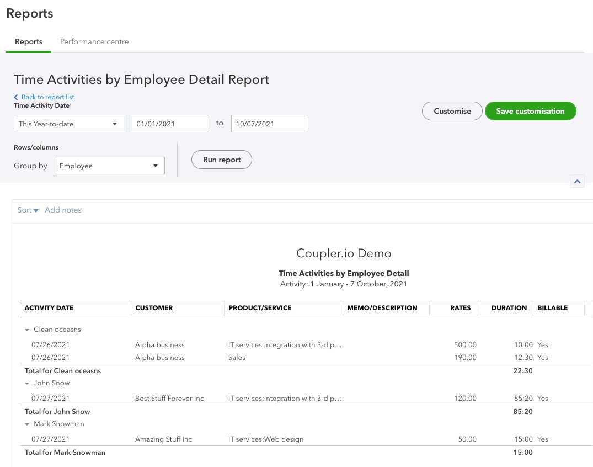The image size is (593, 467).
Task: Click the BILLABLE column header
Action: point(553,308)
